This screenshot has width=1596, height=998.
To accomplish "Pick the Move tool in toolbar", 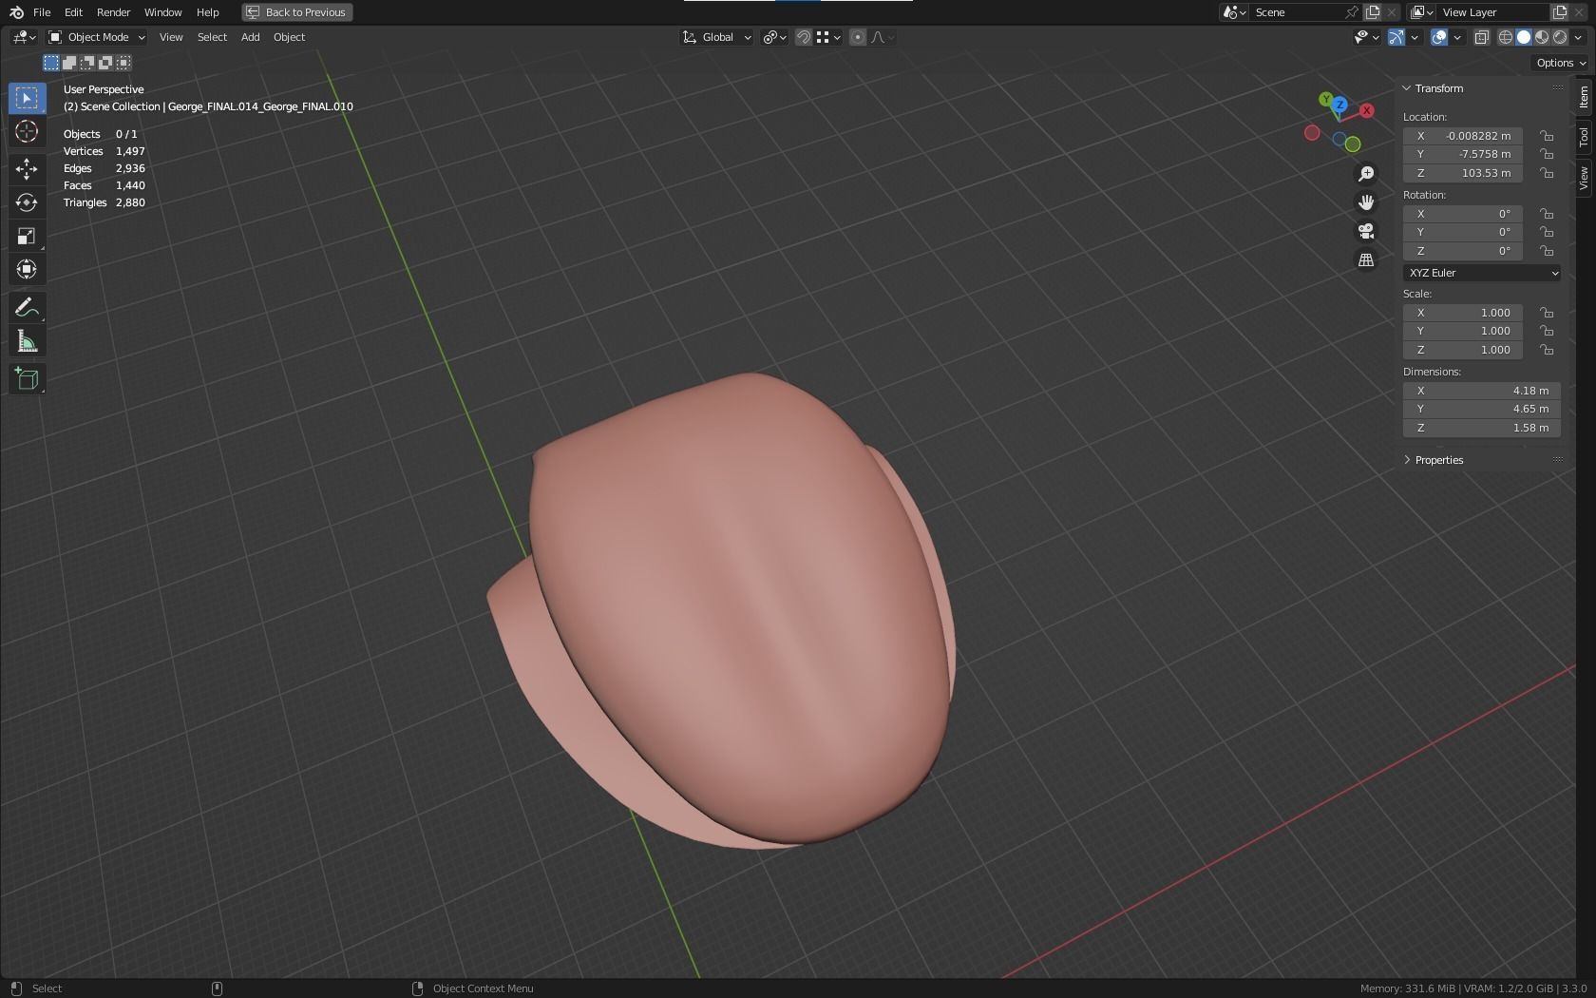I will [27, 169].
